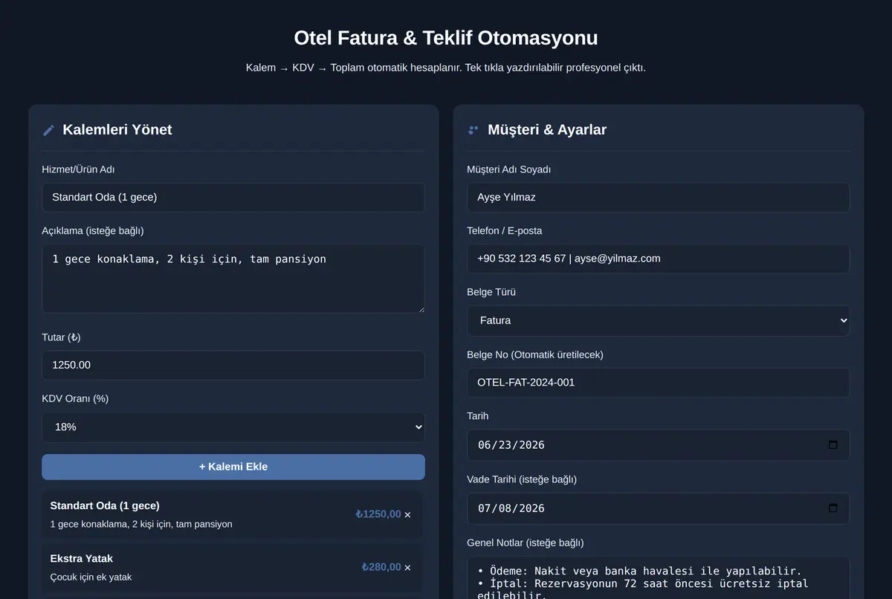This screenshot has height=599, width=892.
Task: Click the Genel Notlar (isteğe bağlı) label
Action: tap(526, 543)
